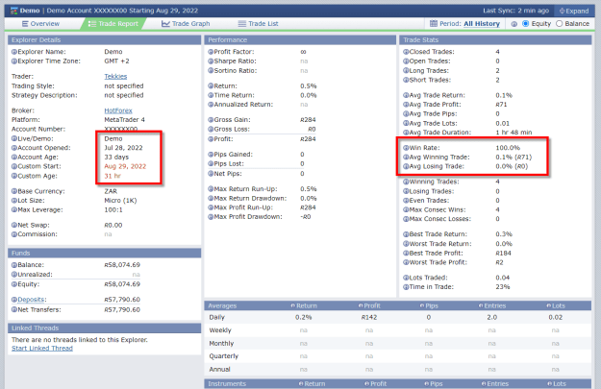Open the Overview tab
The height and width of the screenshot is (389, 601).
(40, 24)
